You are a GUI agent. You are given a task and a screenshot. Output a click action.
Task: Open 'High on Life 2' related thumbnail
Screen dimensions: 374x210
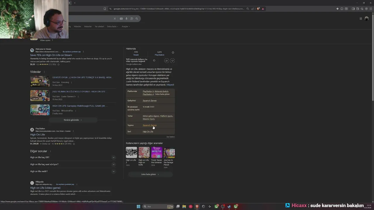click(x=131, y=153)
